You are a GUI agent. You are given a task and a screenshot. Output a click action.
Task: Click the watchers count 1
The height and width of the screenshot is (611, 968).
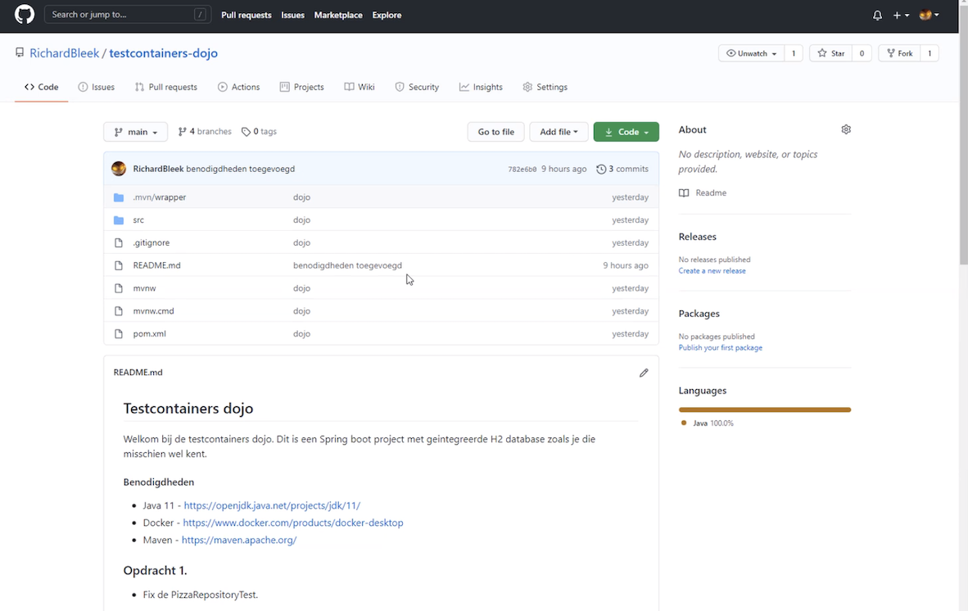(794, 53)
